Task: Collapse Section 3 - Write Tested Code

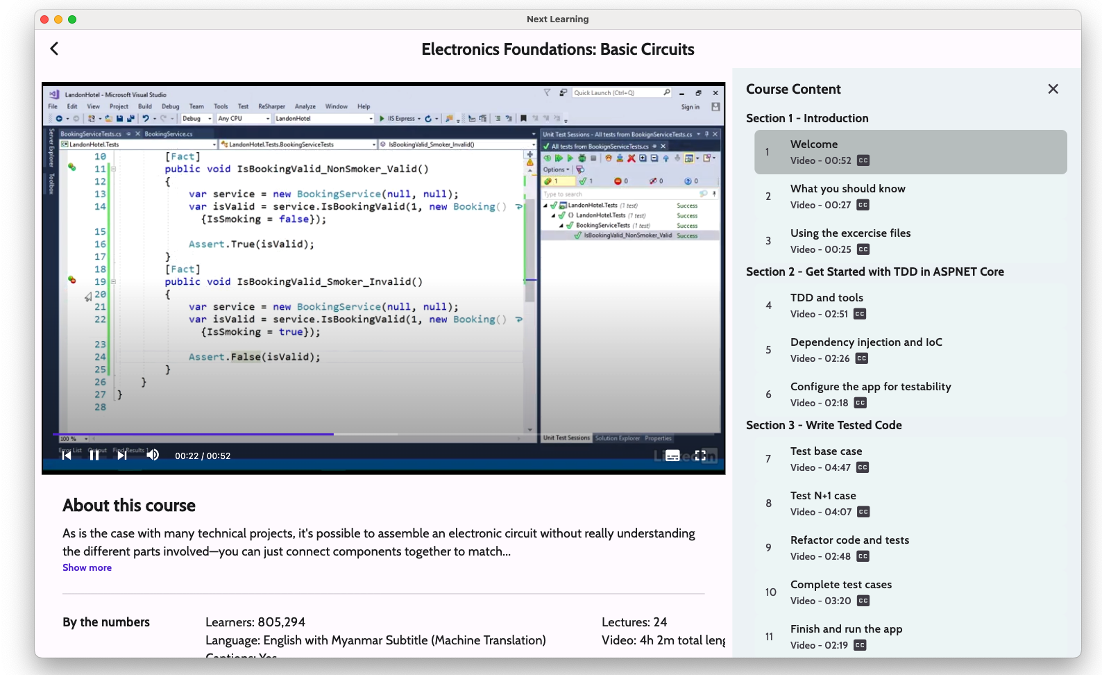Action: click(824, 425)
